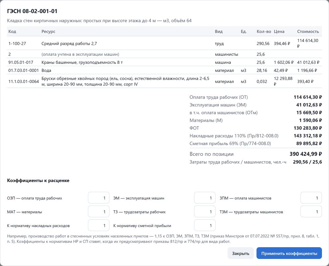329x266 pixels.
Task: Click Сметная прибыль 69% label
Action: [230, 144]
